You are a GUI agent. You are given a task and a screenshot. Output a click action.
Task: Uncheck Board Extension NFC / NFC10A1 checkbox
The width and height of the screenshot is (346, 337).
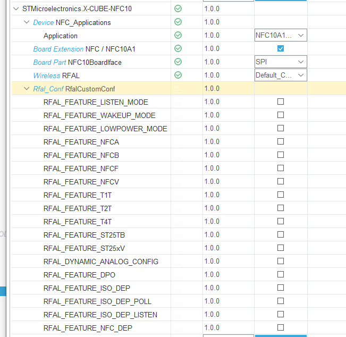281,48
